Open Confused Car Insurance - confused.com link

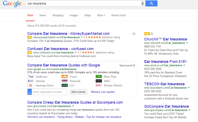(x=60, y=49)
